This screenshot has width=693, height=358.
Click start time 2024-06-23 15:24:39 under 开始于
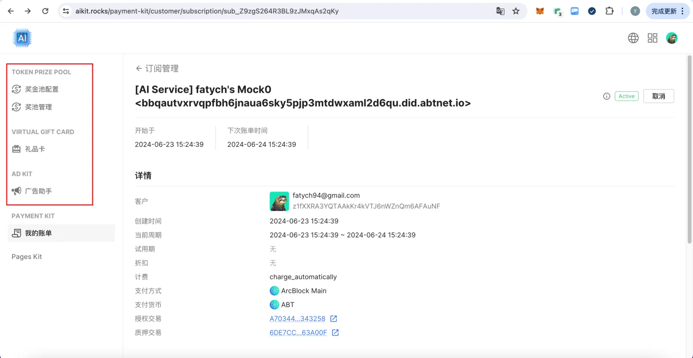(169, 144)
